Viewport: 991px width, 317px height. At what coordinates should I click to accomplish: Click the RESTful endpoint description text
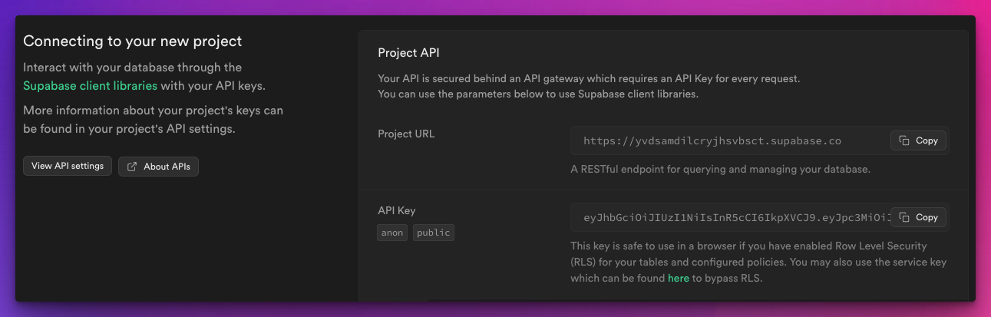click(x=721, y=169)
